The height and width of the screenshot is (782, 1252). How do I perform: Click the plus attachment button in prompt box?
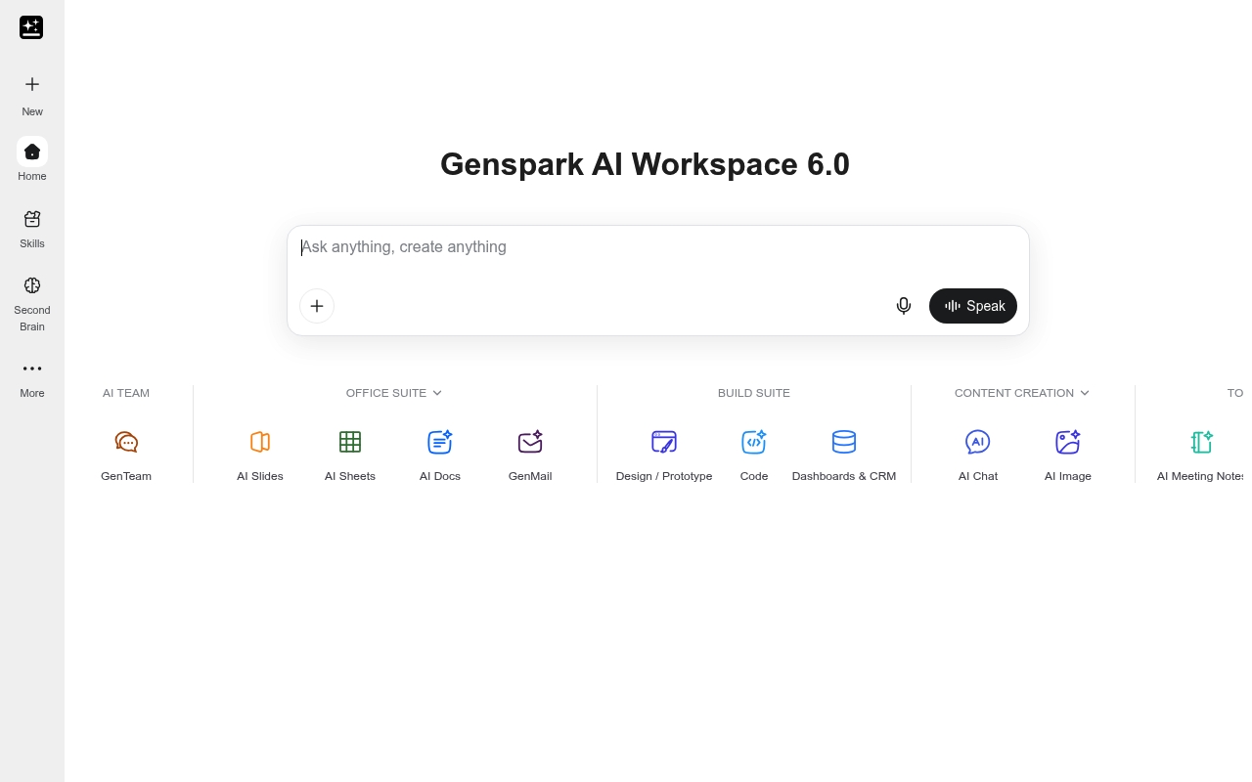click(317, 306)
